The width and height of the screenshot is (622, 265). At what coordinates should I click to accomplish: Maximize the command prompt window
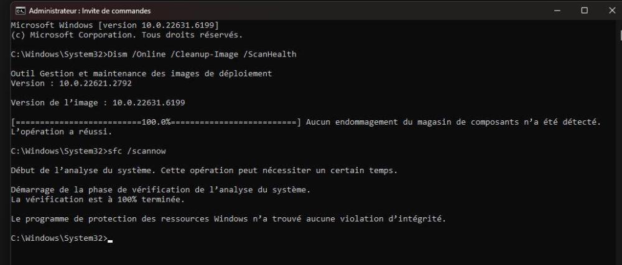click(x=584, y=11)
